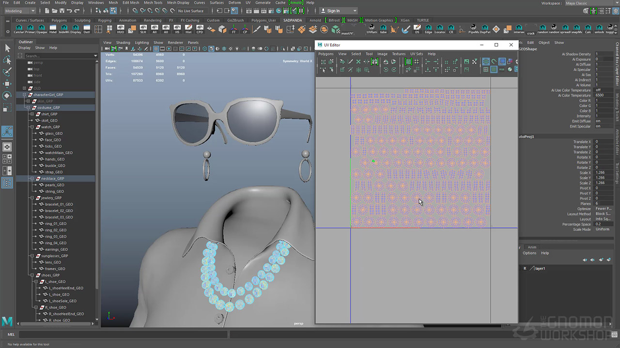Activate the Rotate tool in the toolbox
The height and width of the screenshot is (348, 620).
[7, 96]
